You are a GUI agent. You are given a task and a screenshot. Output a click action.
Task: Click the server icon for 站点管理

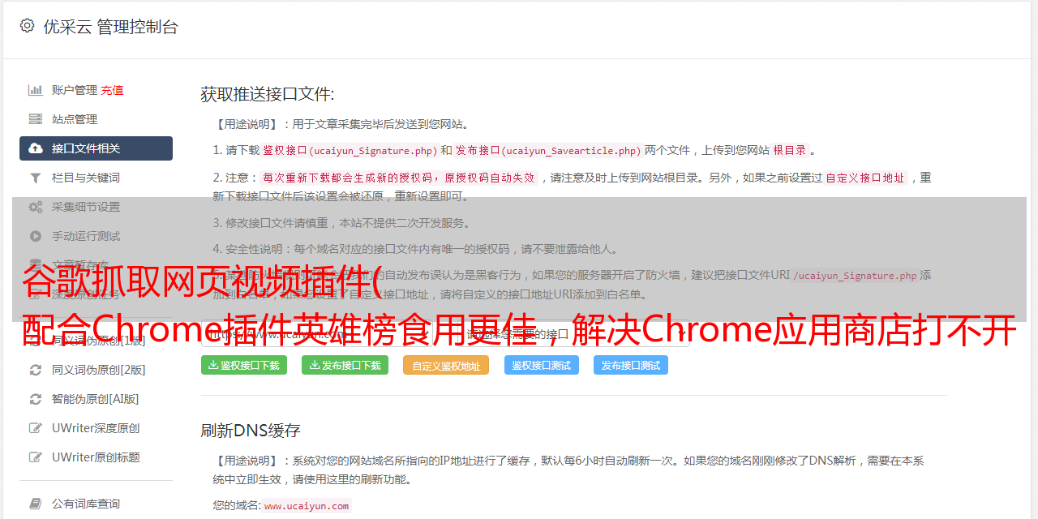(x=36, y=119)
